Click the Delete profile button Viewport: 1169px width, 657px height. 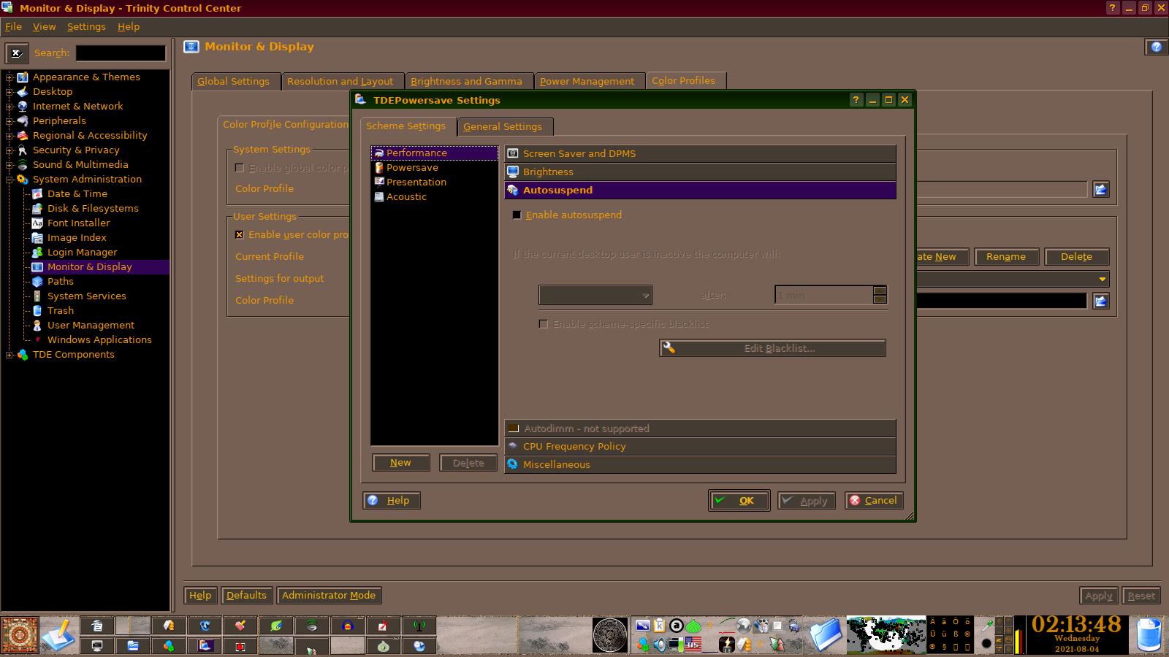(x=1076, y=257)
